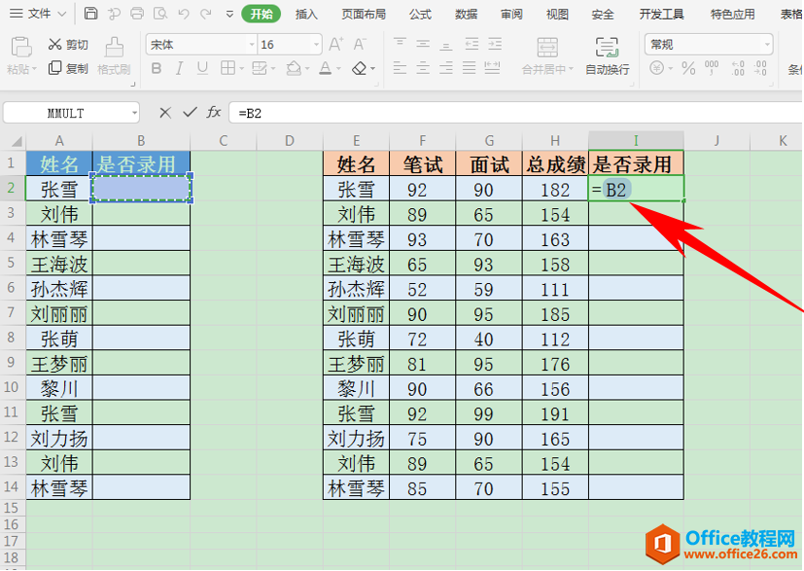Open the 公式 ribbon tab
This screenshot has height=571, width=804.
420,15
